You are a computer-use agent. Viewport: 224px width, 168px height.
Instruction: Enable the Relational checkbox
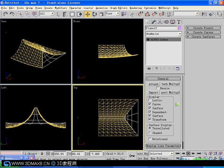click(x=150, y=139)
